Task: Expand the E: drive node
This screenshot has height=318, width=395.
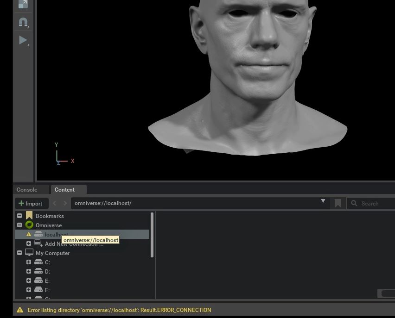Action: coord(29,281)
